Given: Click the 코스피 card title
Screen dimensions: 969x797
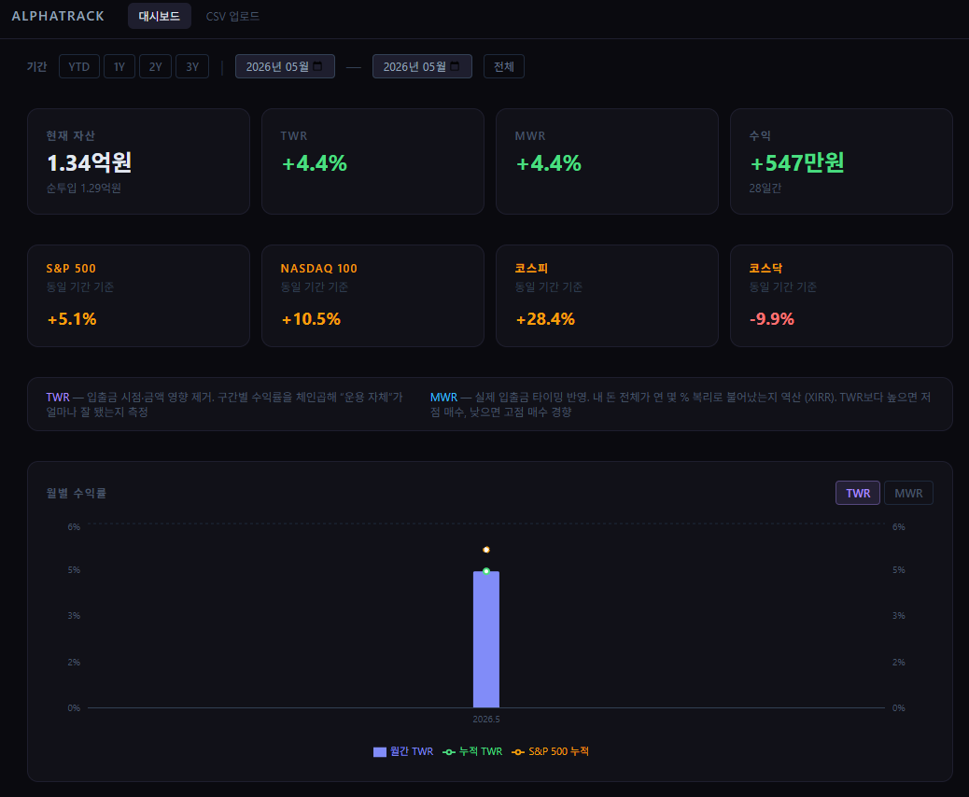Looking at the screenshot, I should point(531,268).
